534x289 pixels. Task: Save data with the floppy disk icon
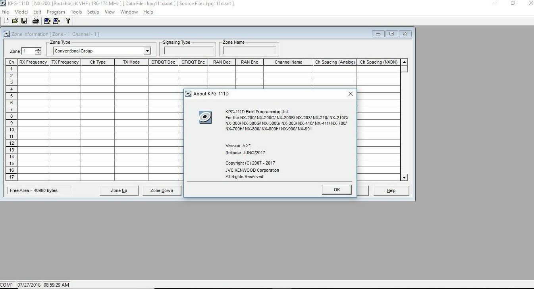[x=24, y=21]
